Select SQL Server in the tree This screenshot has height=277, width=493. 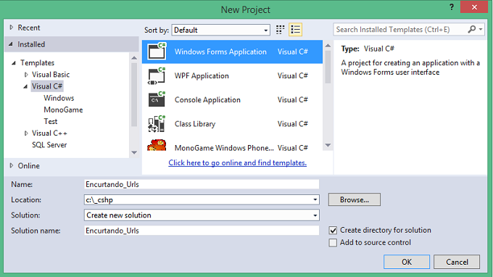point(49,145)
